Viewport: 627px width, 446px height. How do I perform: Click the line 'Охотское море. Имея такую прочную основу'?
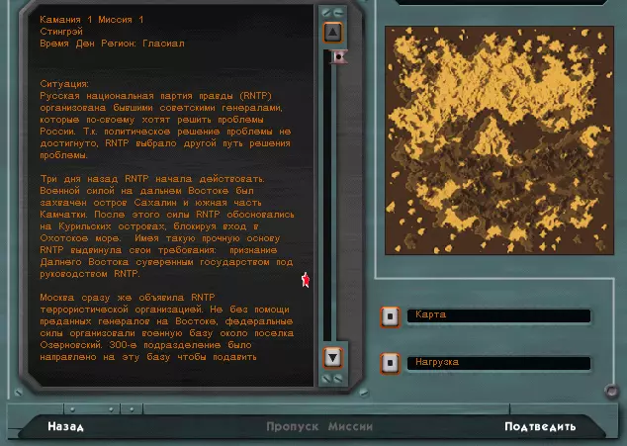pos(160,238)
